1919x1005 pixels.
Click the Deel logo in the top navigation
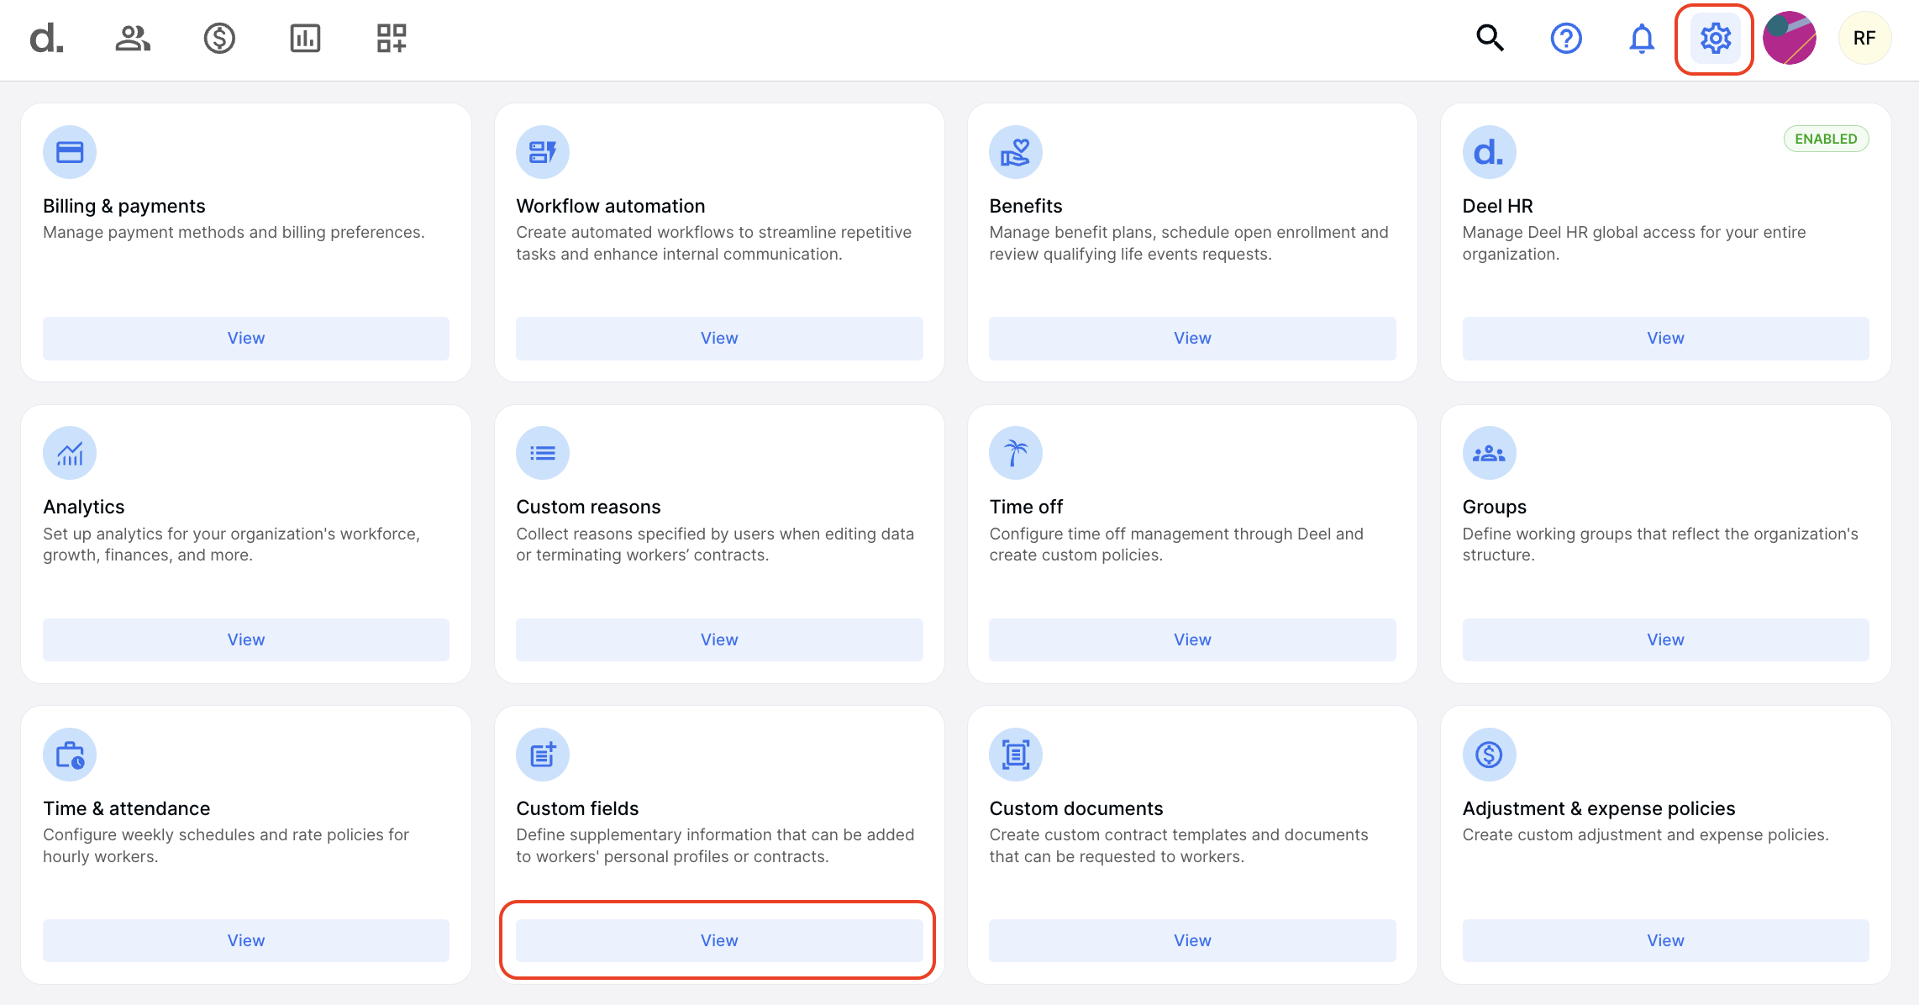pyautogui.click(x=48, y=38)
